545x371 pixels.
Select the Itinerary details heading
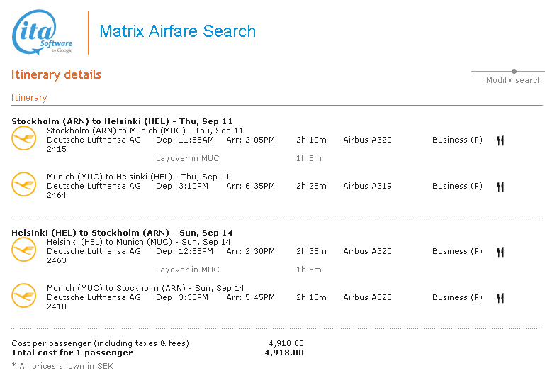coord(56,74)
